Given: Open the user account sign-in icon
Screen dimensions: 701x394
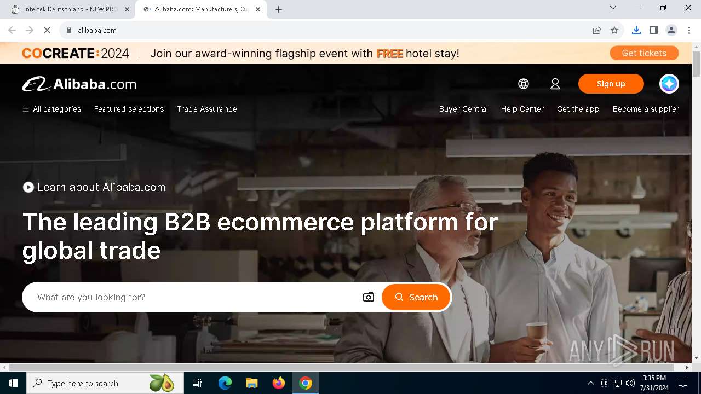Looking at the screenshot, I should pos(555,84).
